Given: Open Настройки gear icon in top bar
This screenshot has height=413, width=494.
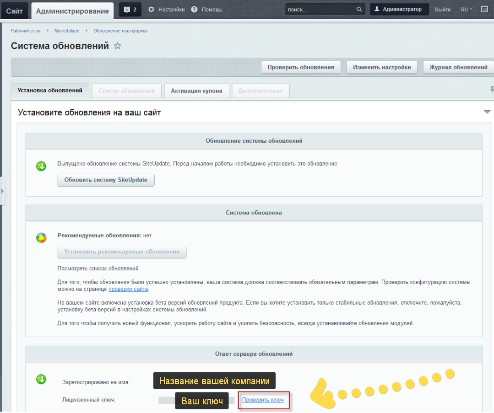Looking at the screenshot, I should coord(152,10).
